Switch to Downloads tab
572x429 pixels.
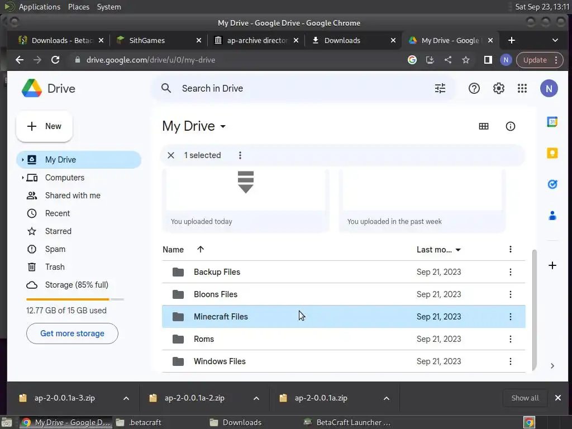[x=354, y=40]
